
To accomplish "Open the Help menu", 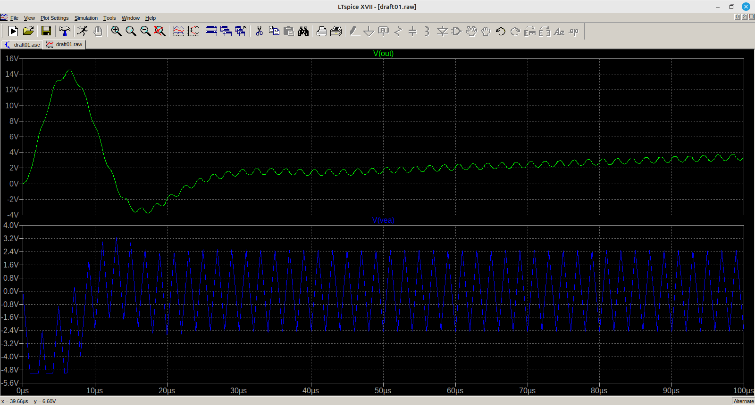I will pyautogui.click(x=151, y=18).
